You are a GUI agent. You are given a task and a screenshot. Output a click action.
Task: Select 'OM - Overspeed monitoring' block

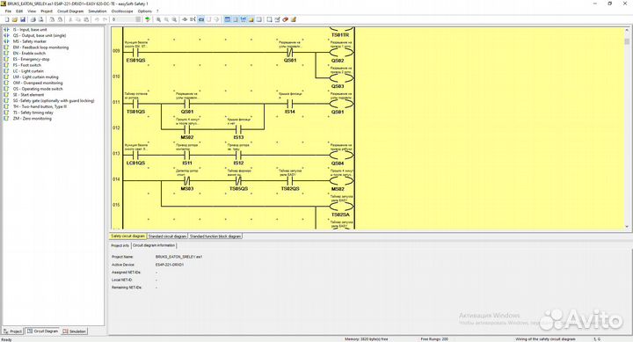tap(33, 83)
